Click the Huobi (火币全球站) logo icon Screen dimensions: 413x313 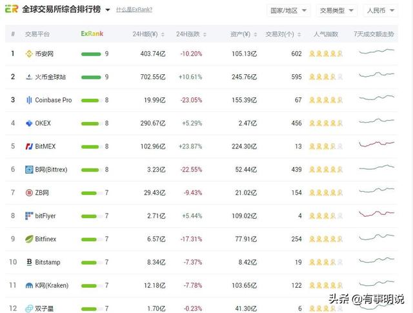pos(29,77)
